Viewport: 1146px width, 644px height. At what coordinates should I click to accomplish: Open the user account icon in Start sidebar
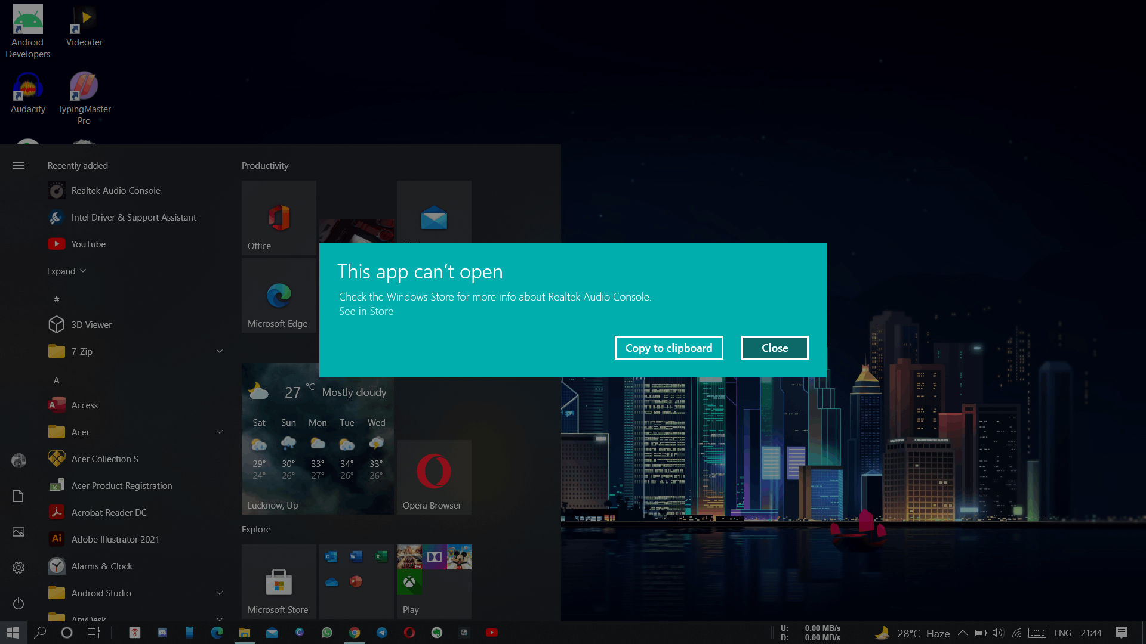(x=19, y=460)
